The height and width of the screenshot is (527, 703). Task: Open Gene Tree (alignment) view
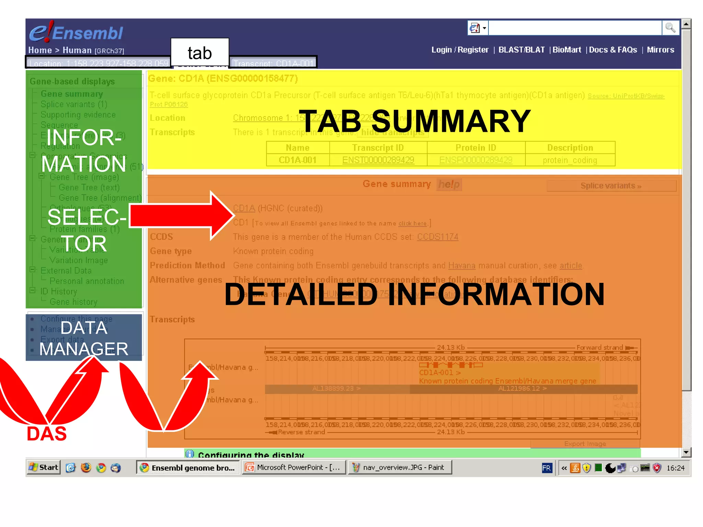coord(100,198)
